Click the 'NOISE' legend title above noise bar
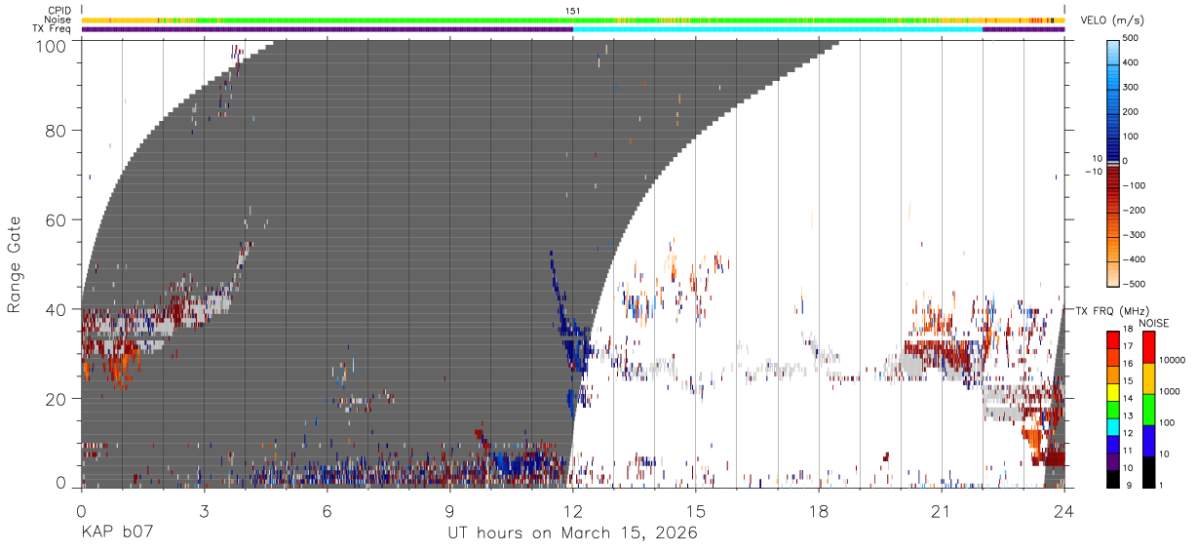 pos(1153,323)
